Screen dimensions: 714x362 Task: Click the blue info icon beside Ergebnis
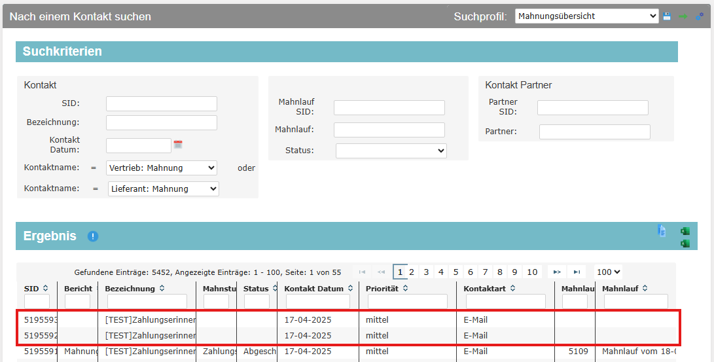(93, 236)
